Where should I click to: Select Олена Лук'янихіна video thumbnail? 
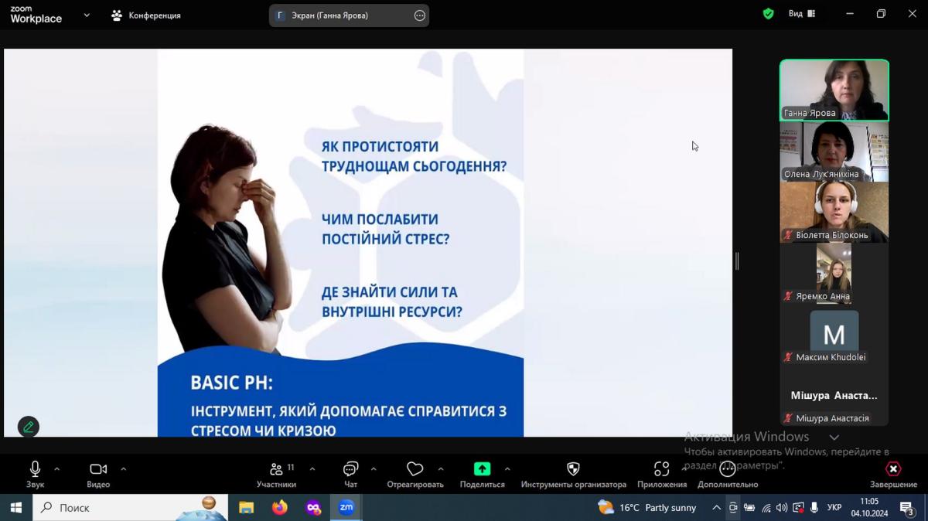click(x=834, y=151)
